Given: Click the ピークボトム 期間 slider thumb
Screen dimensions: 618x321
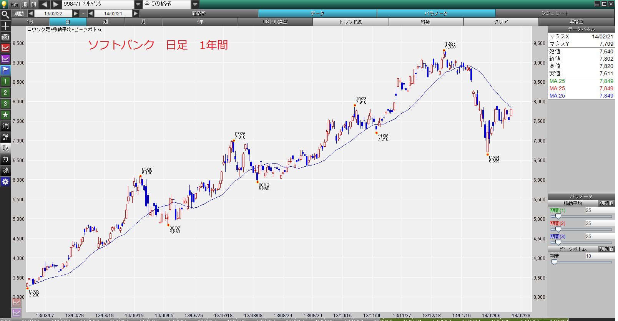Looking at the screenshot, I should click(554, 262).
